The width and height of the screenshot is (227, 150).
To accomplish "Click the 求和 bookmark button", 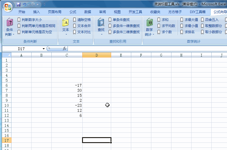I will pos(163,20).
